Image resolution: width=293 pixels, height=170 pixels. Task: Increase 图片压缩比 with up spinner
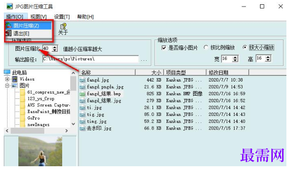coord(55,47)
